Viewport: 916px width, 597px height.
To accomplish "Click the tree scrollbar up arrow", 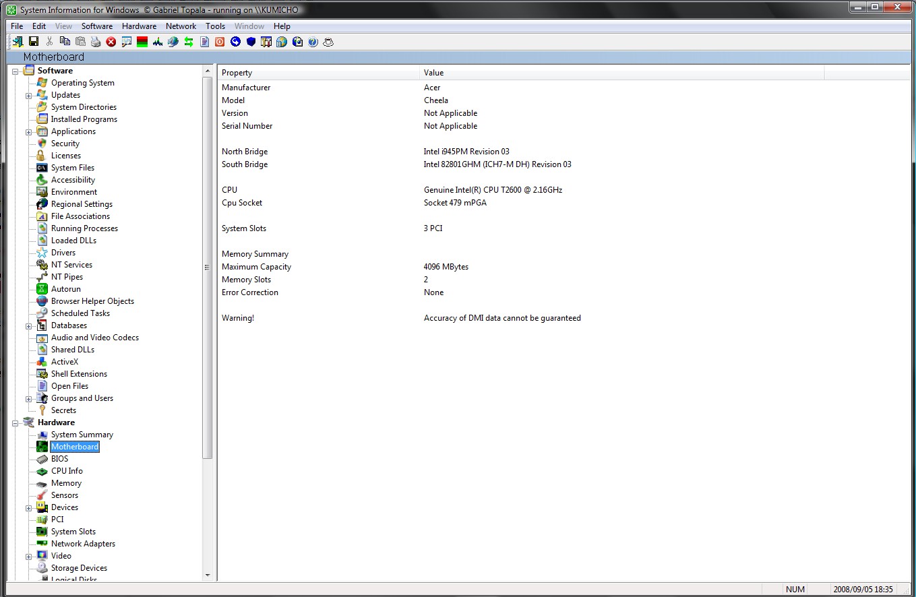I will (x=208, y=71).
